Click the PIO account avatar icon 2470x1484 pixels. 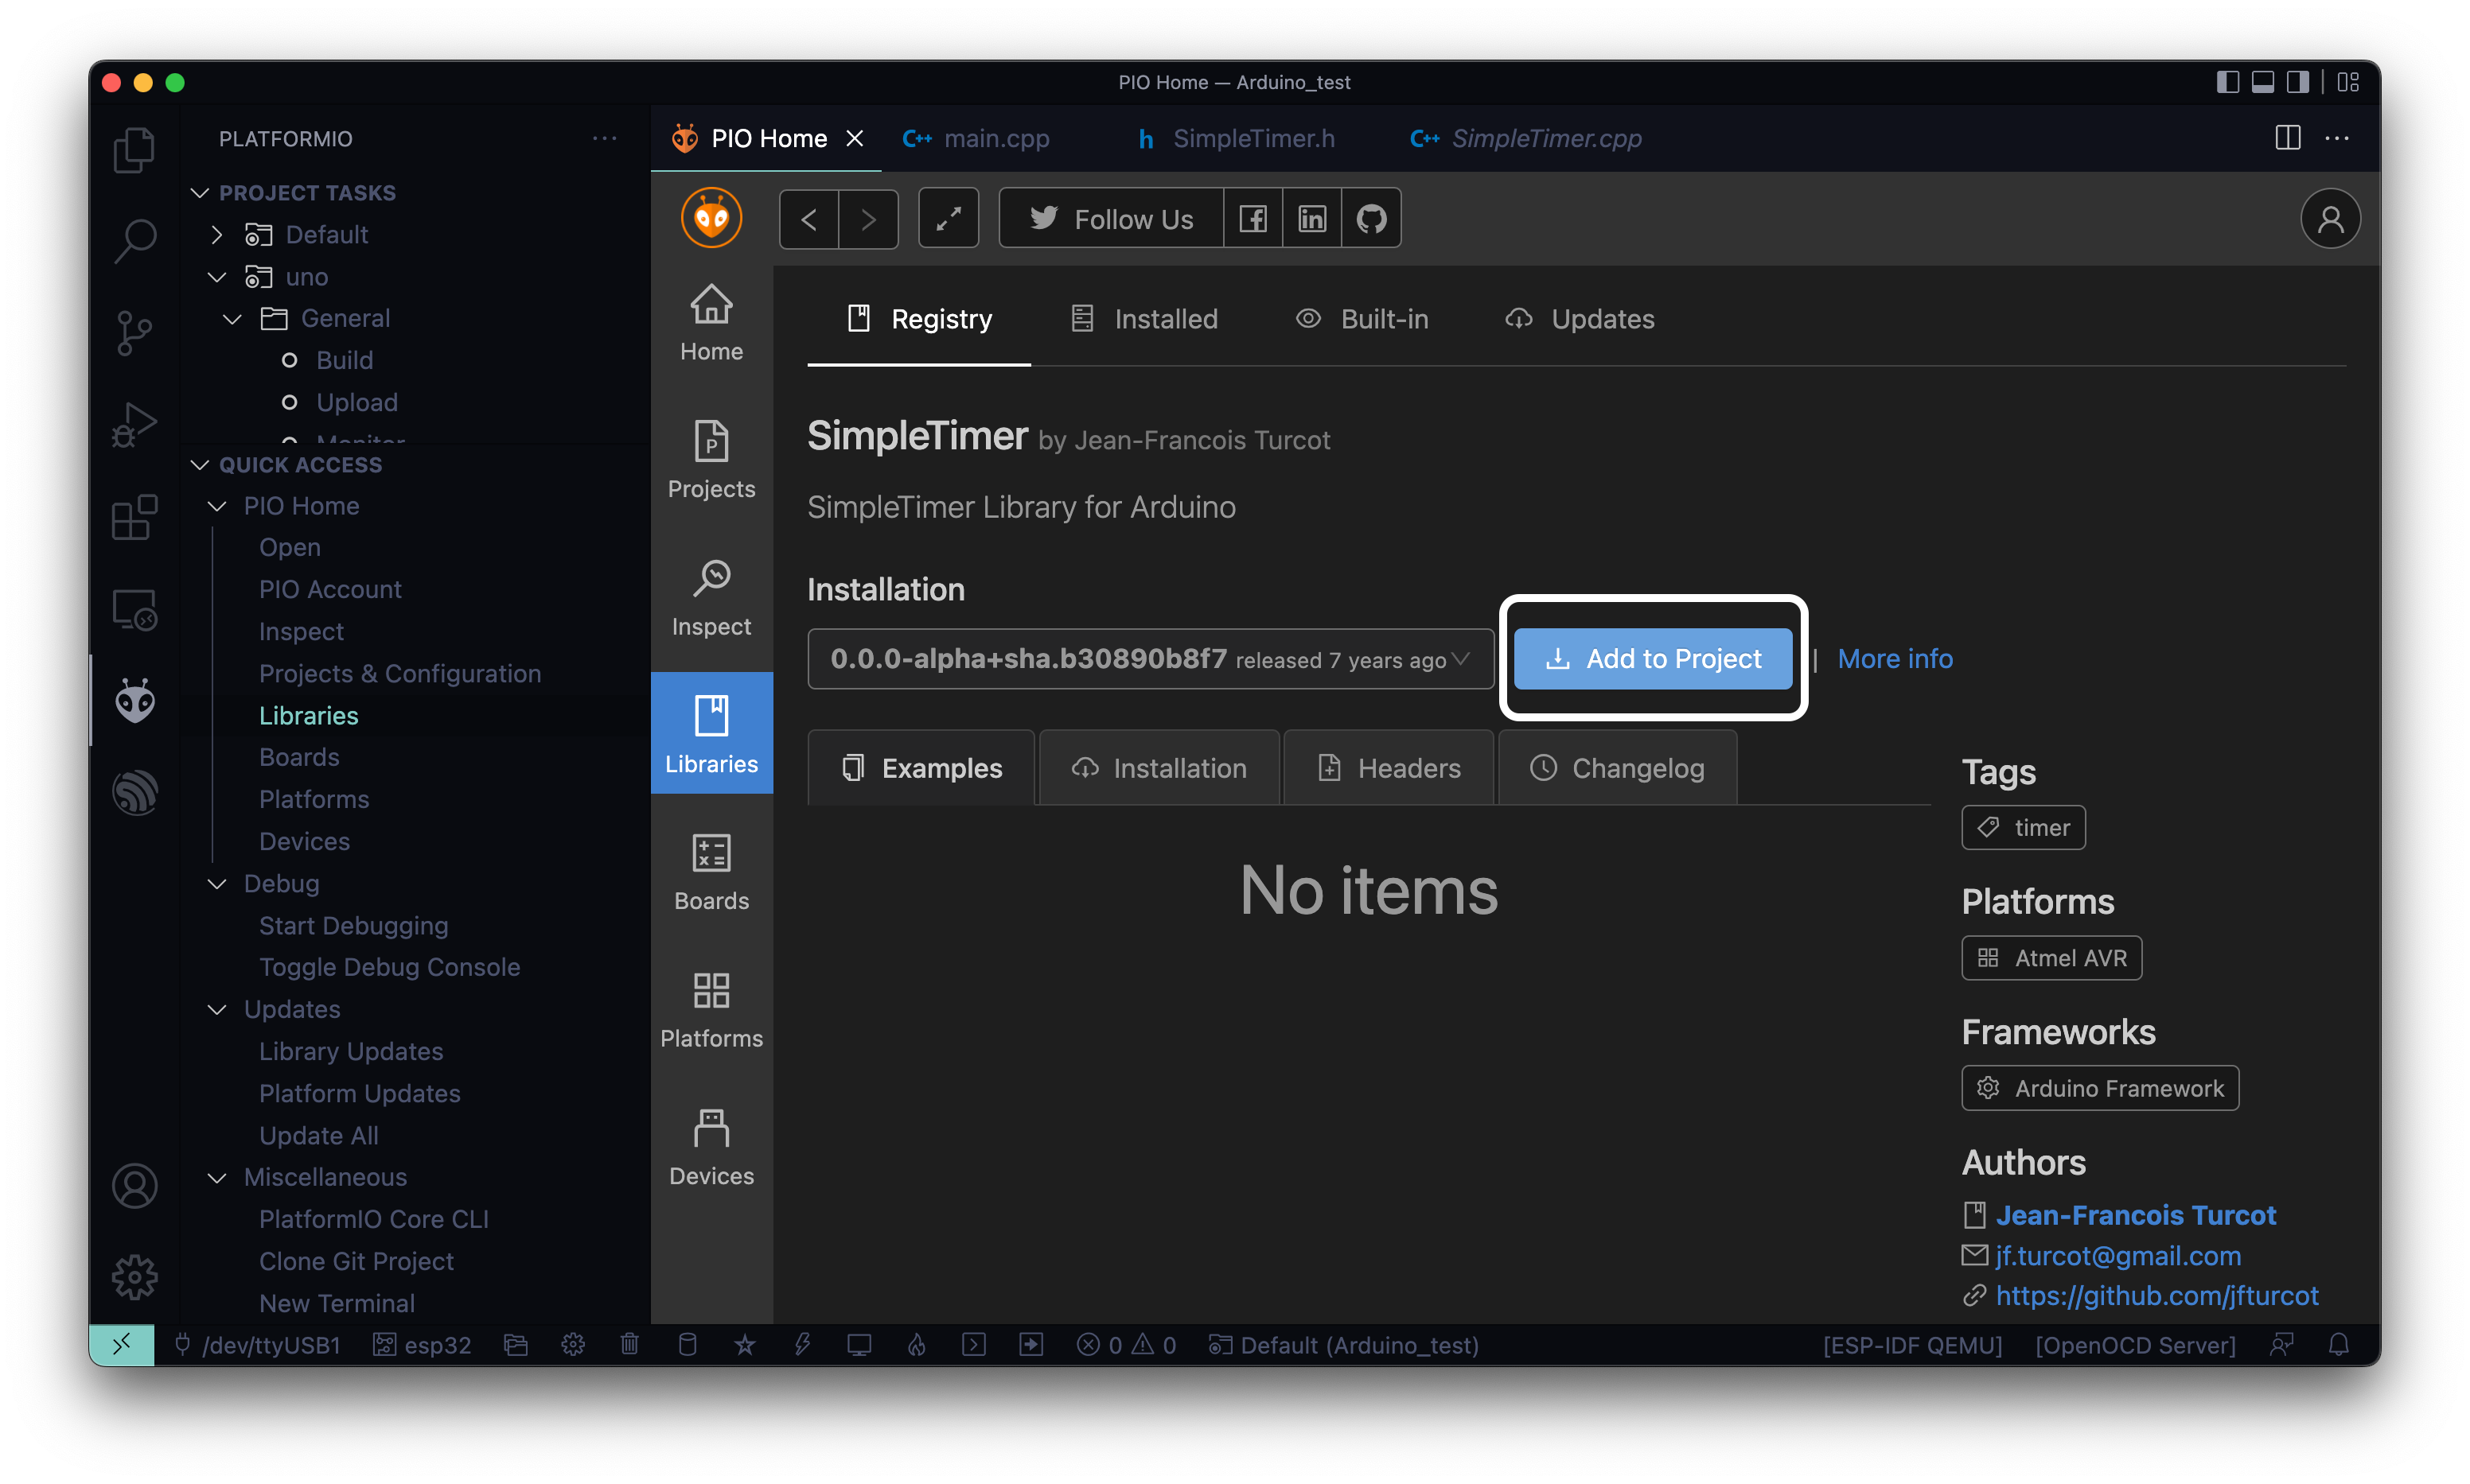[x=2329, y=218]
